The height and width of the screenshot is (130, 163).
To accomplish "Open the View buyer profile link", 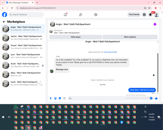I will point(111,52).
